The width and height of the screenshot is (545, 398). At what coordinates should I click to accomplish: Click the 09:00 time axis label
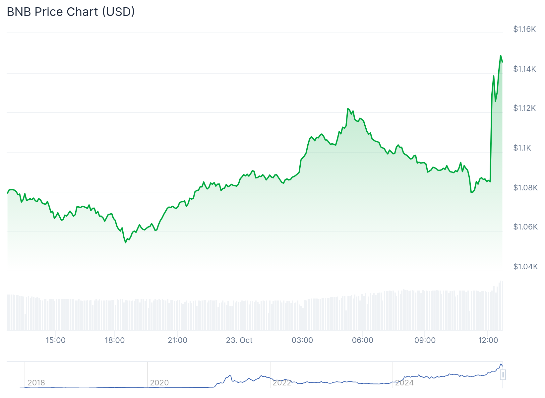[425, 340]
